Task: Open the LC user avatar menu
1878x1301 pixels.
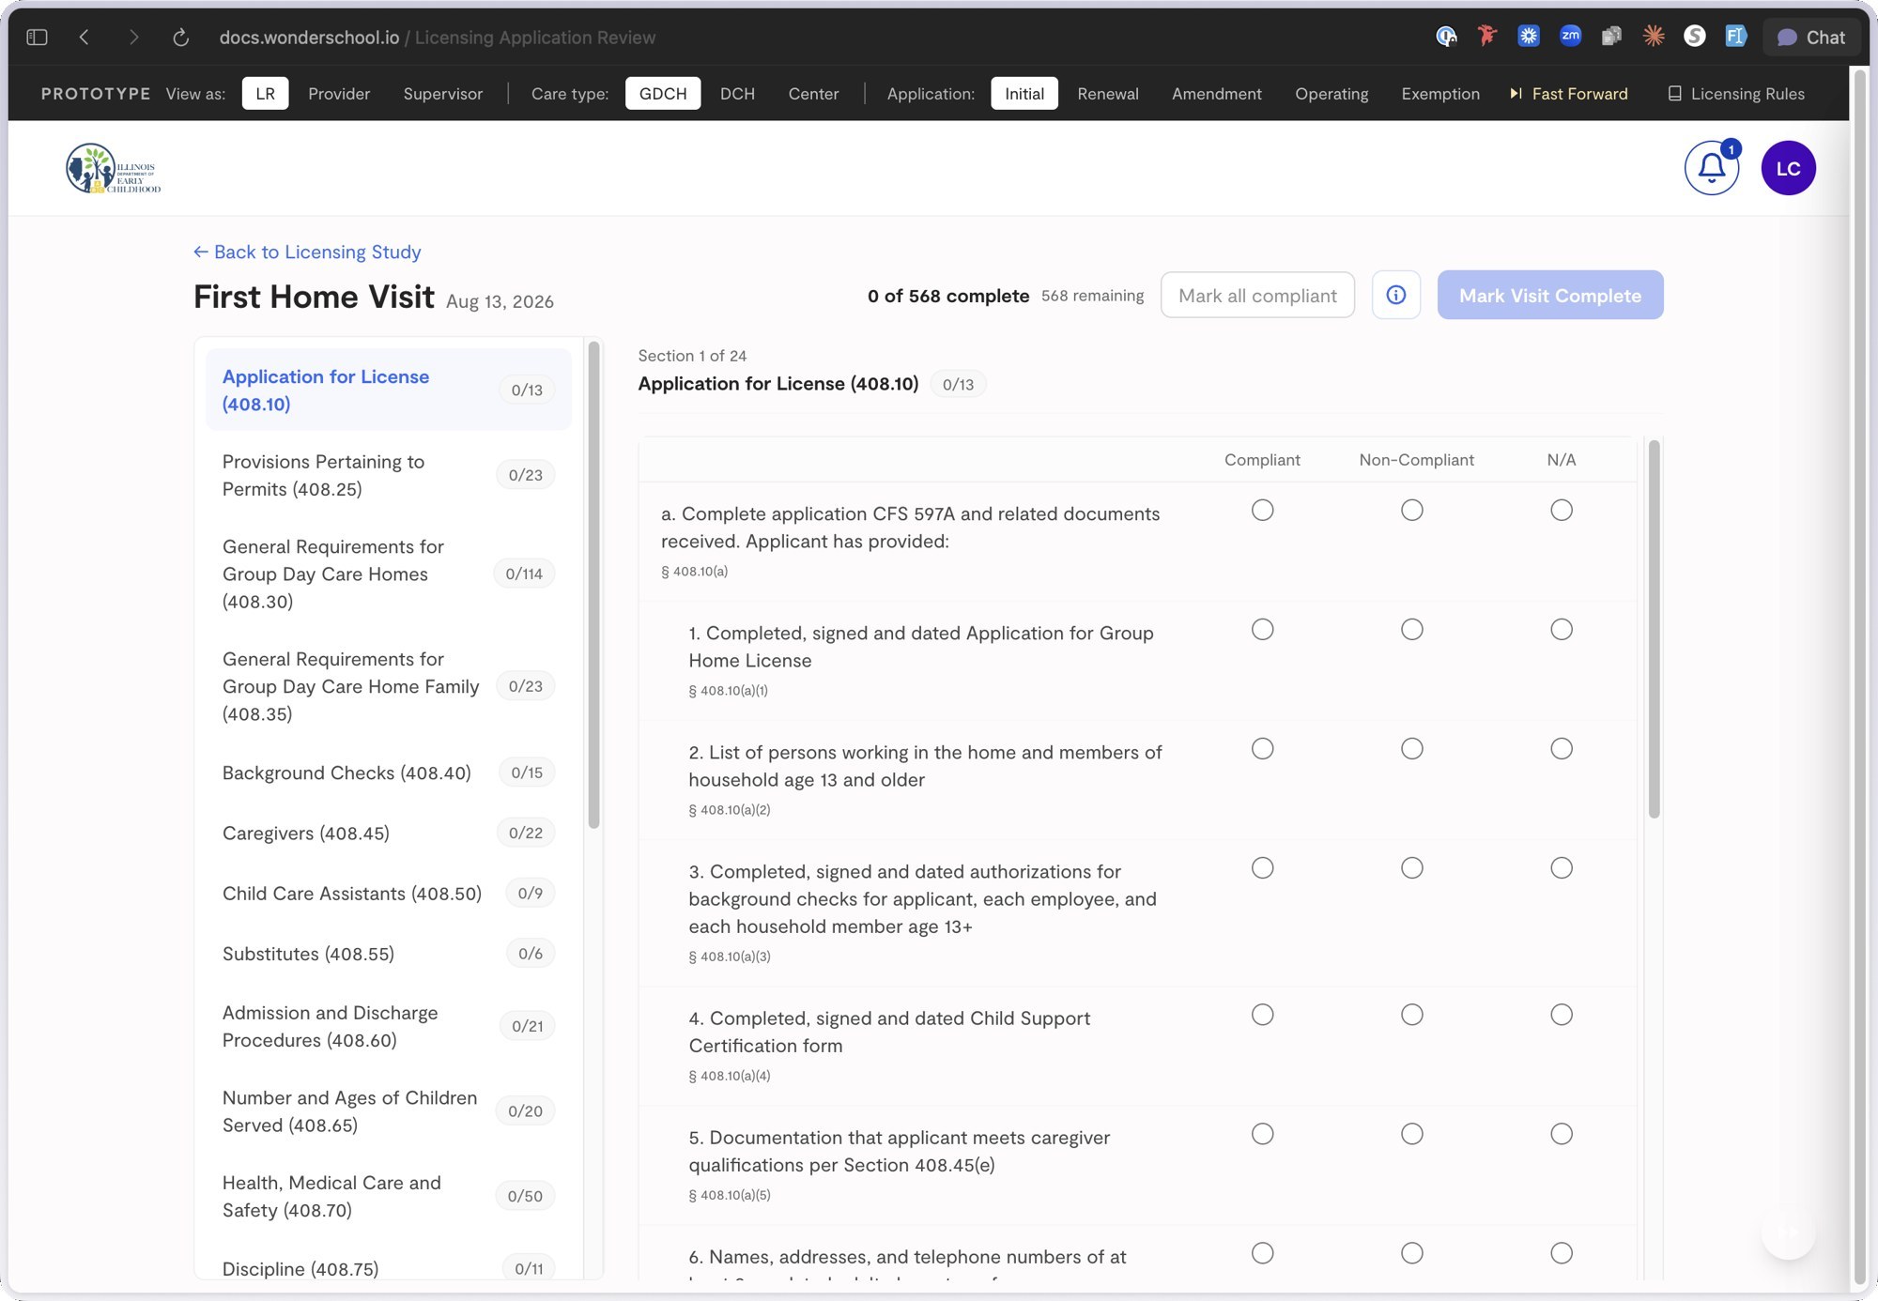Action: click(1788, 168)
